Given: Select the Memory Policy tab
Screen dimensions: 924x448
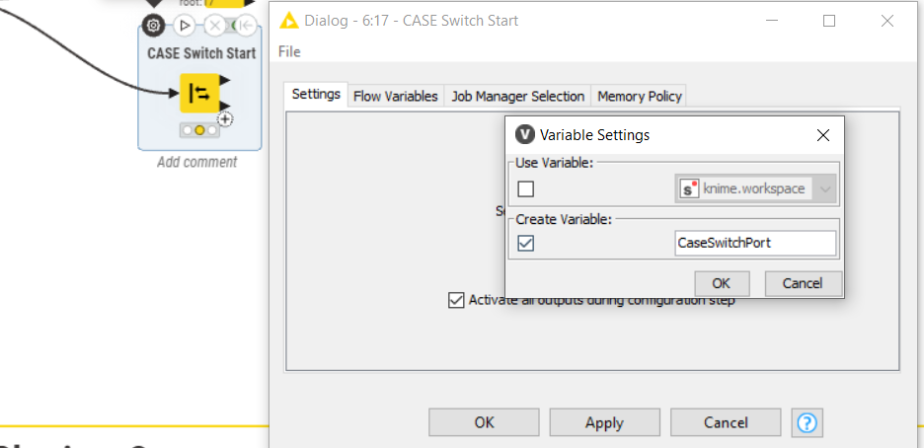Looking at the screenshot, I should (x=639, y=96).
